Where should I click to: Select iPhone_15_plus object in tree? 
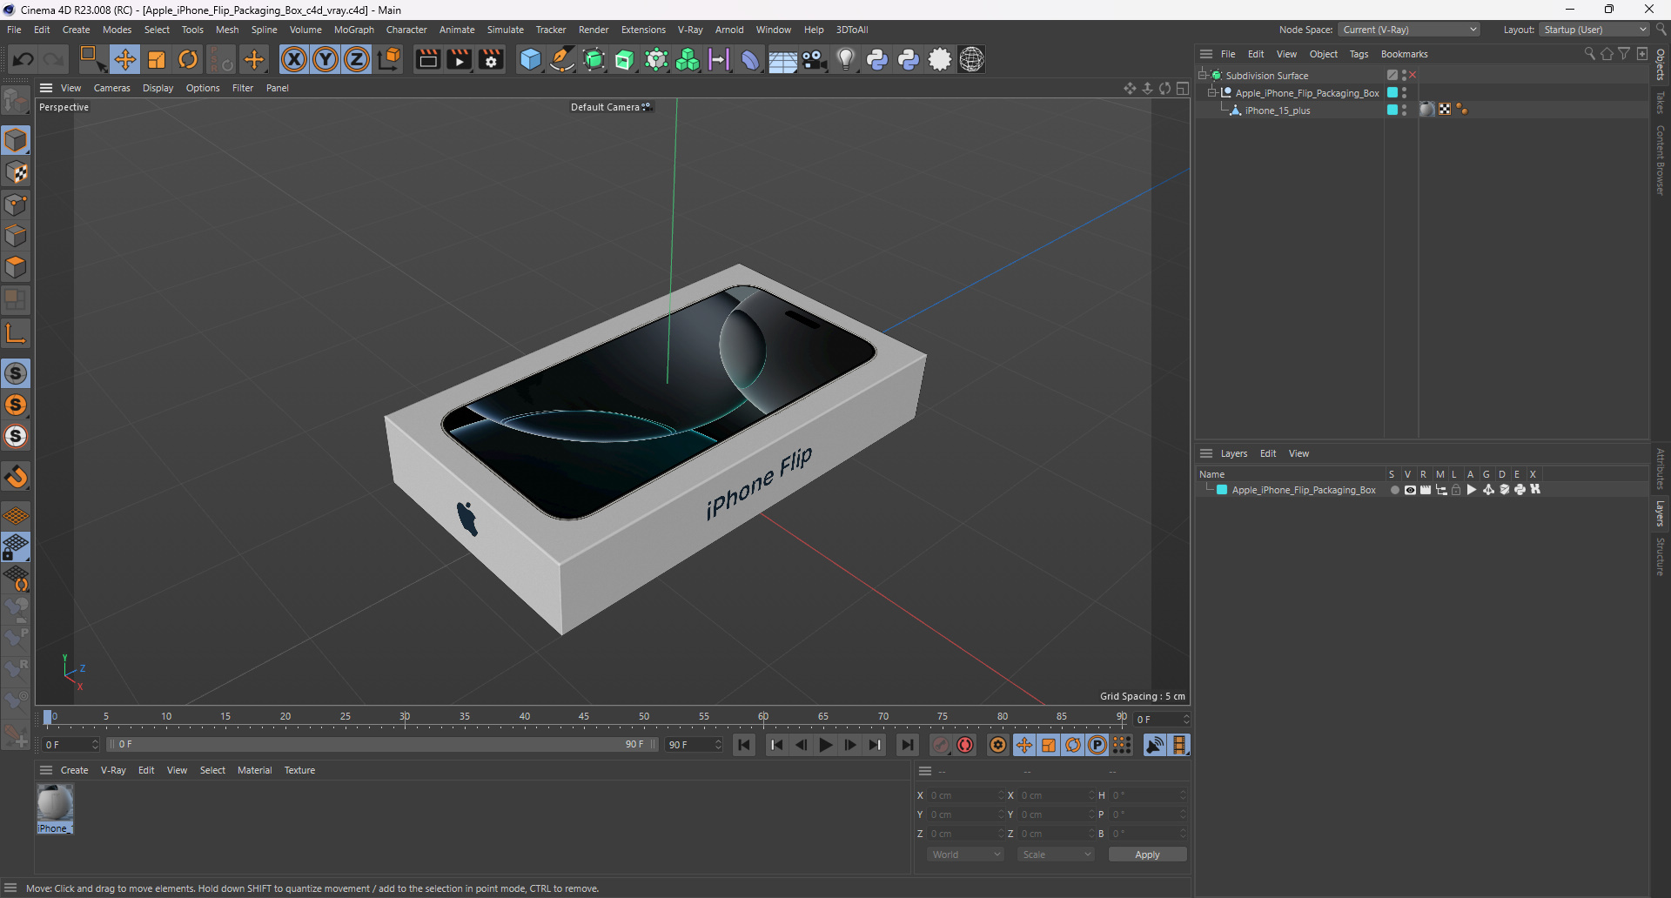pos(1277,111)
